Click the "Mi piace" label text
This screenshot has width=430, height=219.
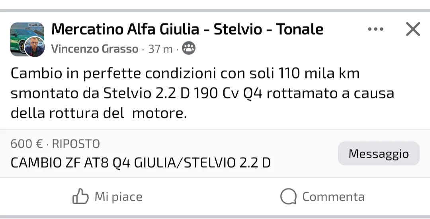click(118, 197)
